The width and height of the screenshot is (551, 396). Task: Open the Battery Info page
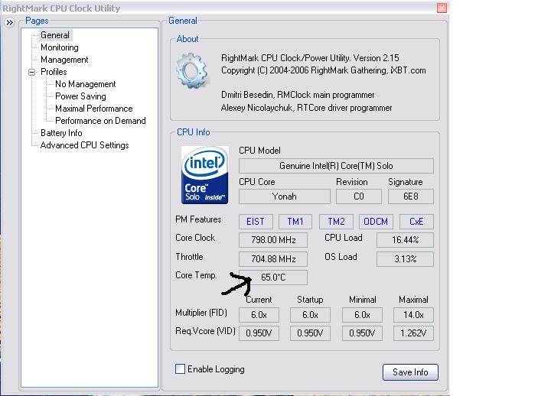[x=61, y=133]
